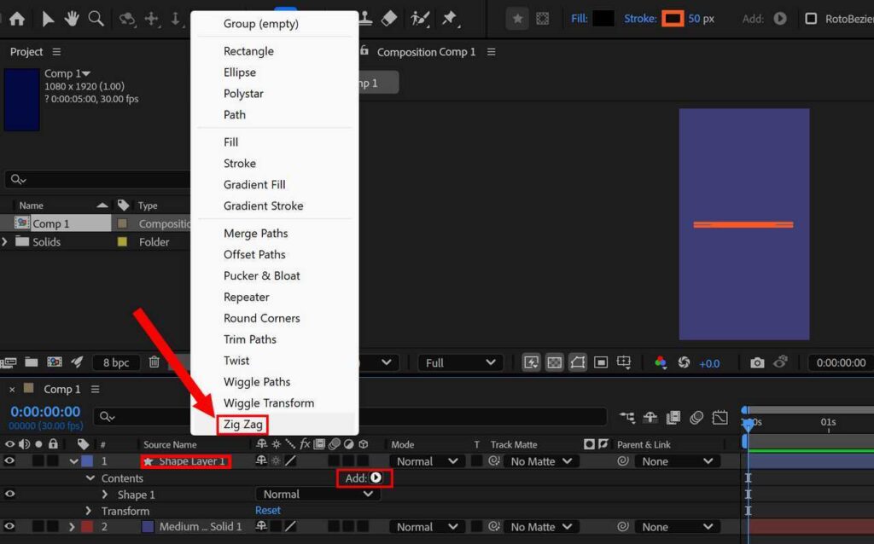Expand the Transform group
The width and height of the screenshot is (874, 544).
coord(88,511)
